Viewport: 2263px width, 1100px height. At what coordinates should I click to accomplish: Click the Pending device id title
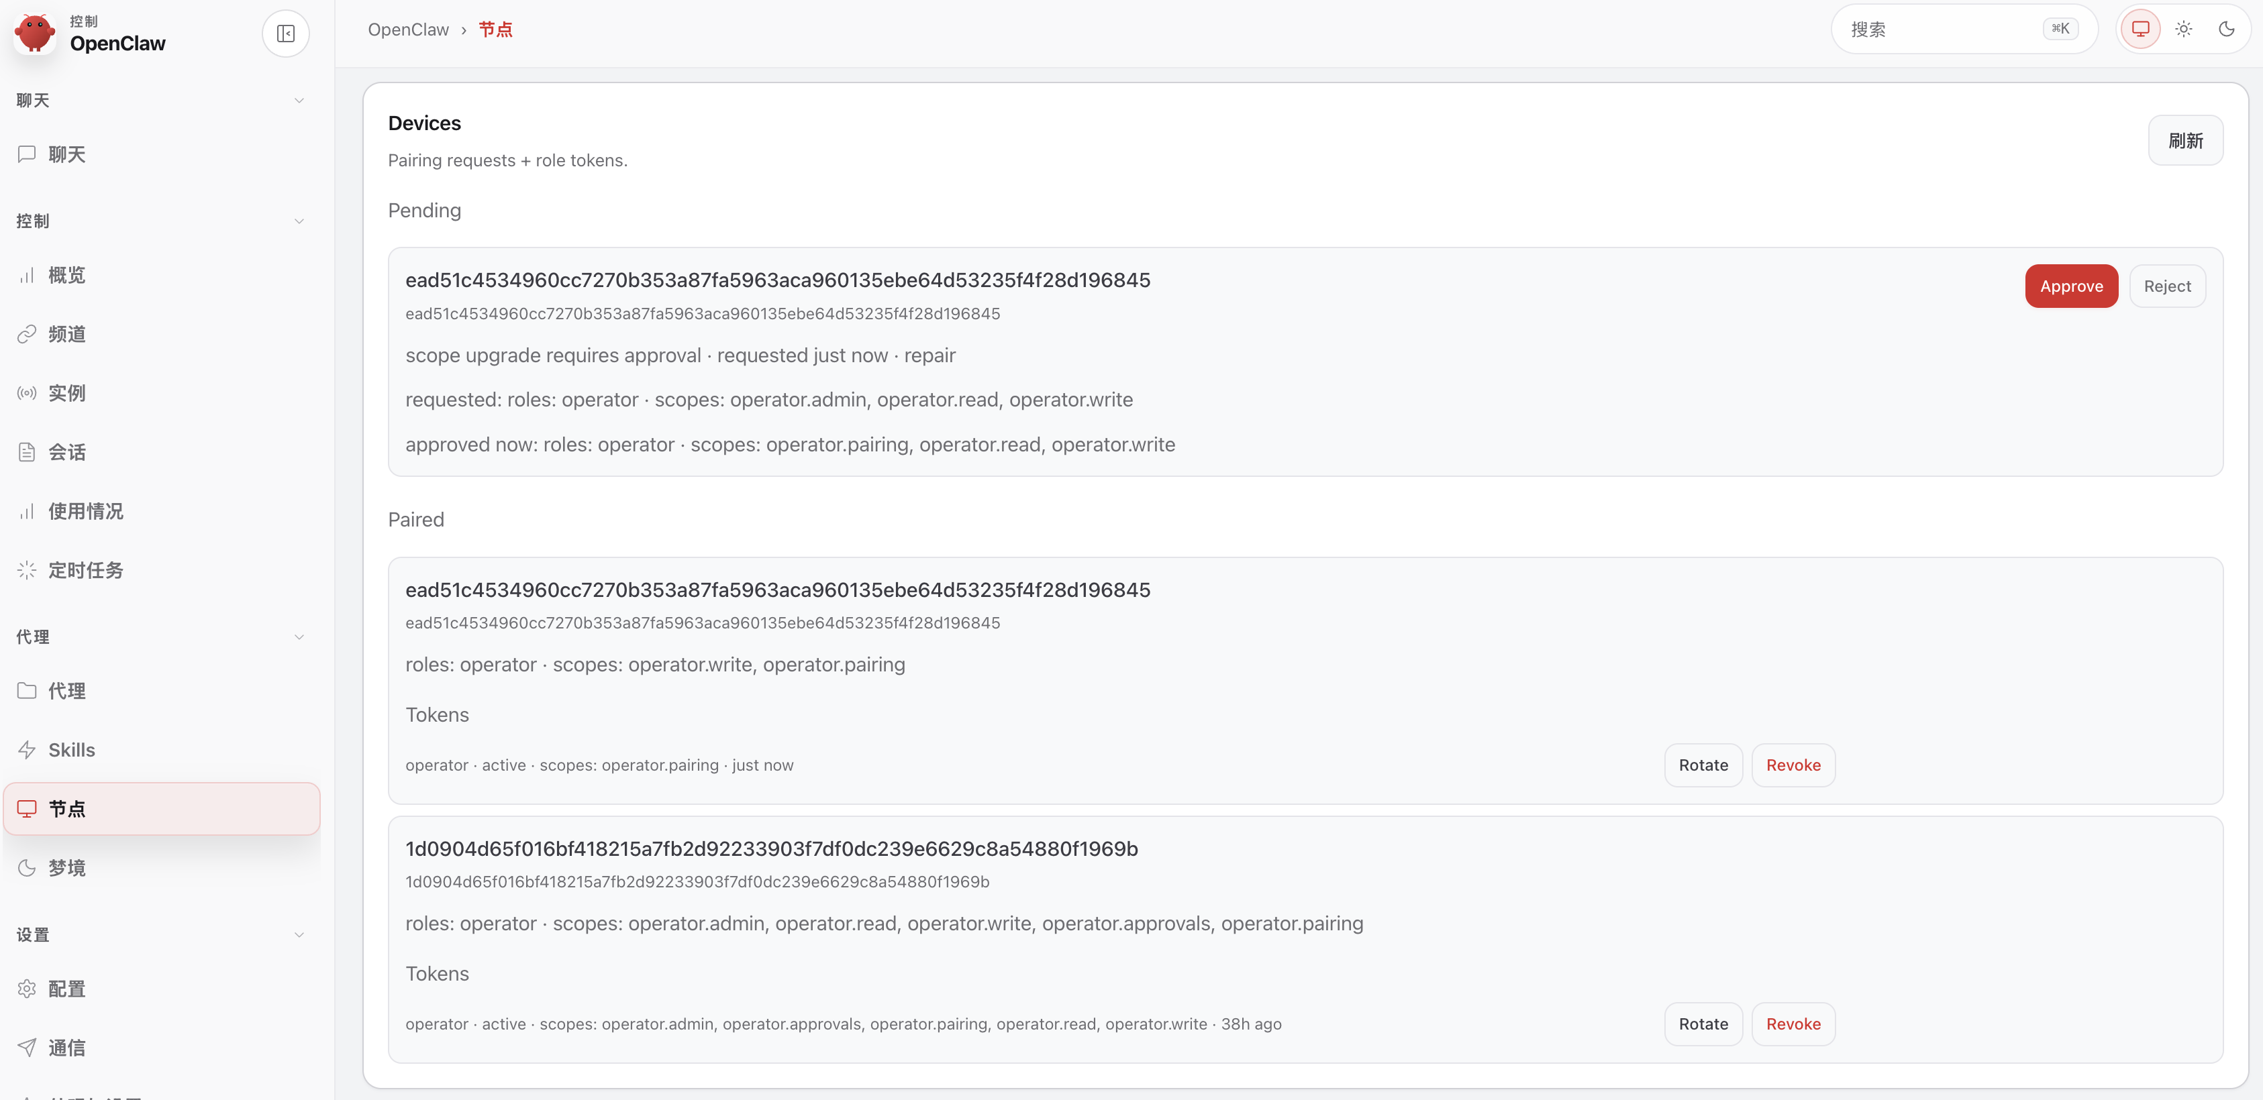pos(777,280)
